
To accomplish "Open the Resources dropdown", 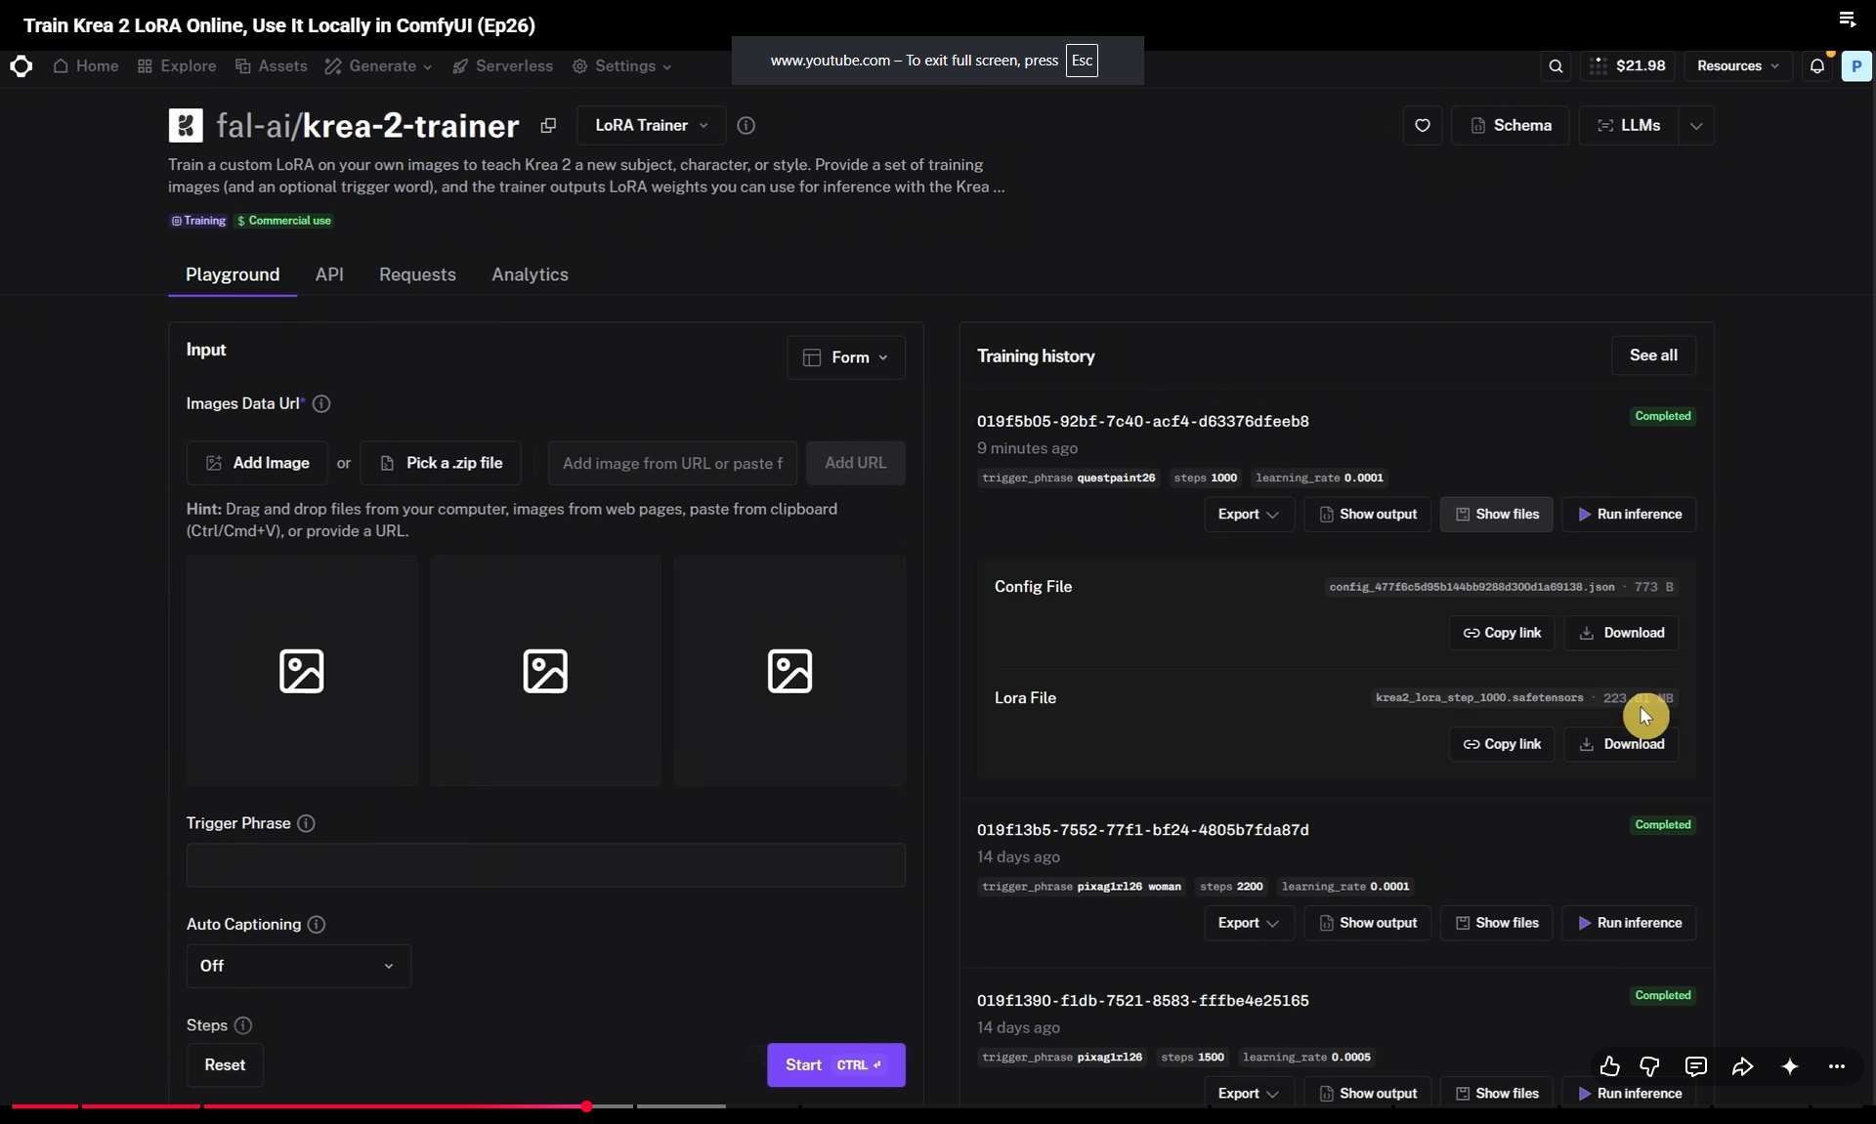I will 1737,66.
